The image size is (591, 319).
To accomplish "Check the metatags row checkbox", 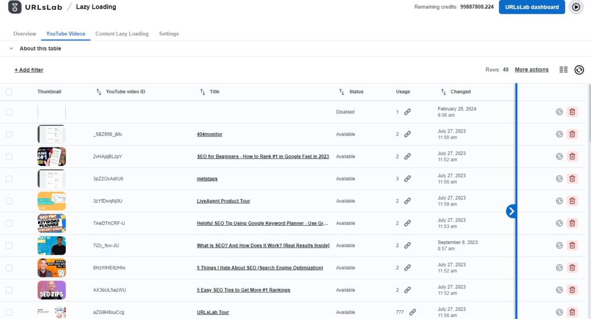I will [x=9, y=179].
